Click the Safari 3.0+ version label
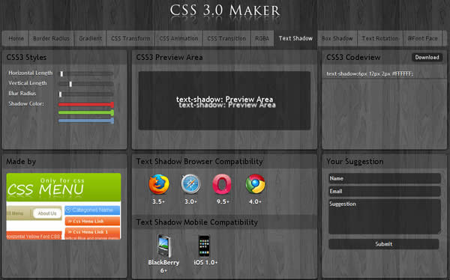This screenshot has width=450, height=280. [190, 201]
